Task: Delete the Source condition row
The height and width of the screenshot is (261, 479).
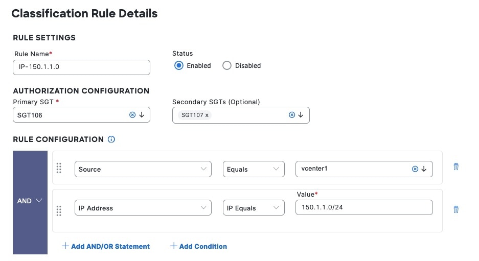Action: tap(456, 167)
